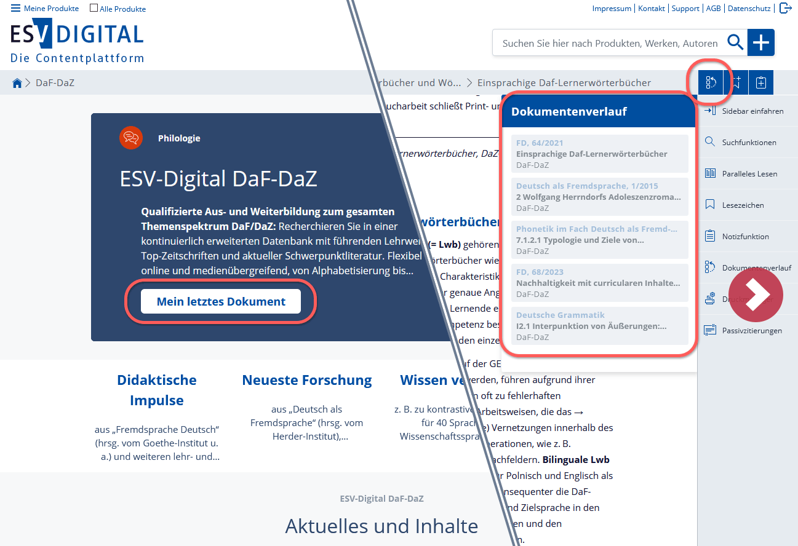Image resolution: width=798 pixels, height=546 pixels.
Task: Click the magnifier search icon
Action: tap(735, 42)
